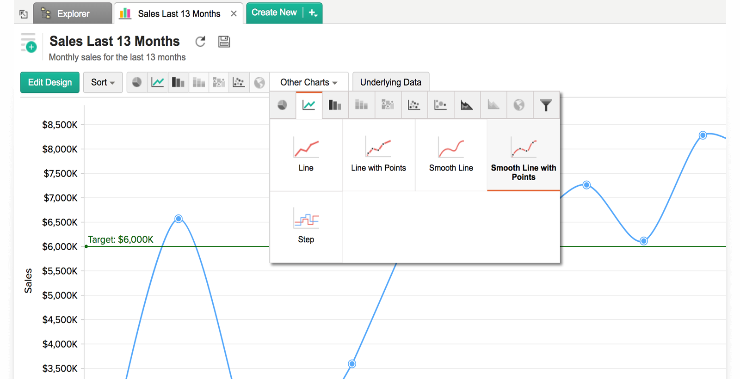Screen dimensions: 740x379
Task: Click the data point at $6,500K peak
Action: click(179, 219)
